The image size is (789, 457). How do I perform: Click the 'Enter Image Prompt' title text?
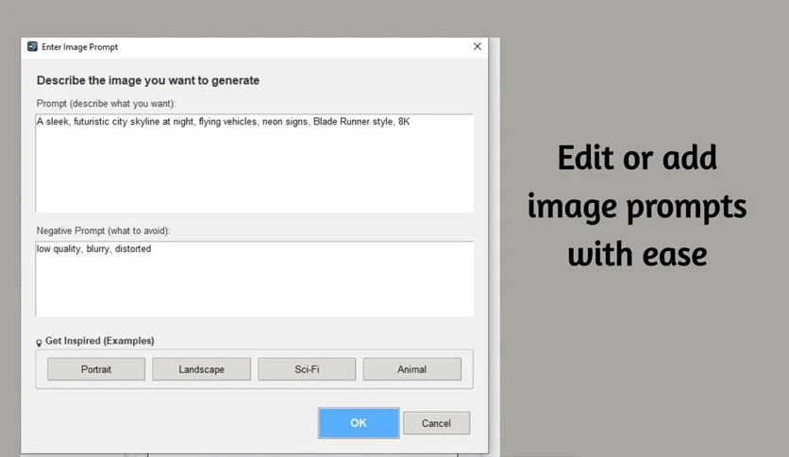point(79,47)
